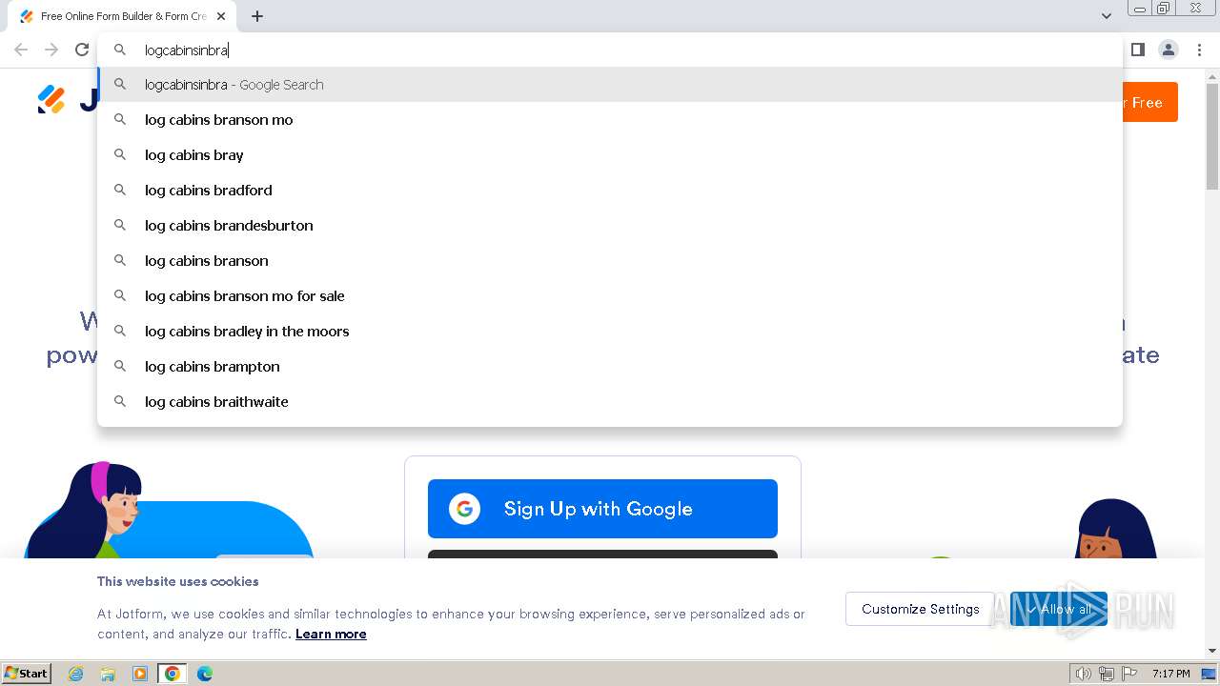Image resolution: width=1220 pixels, height=686 pixels.
Task: Open the tab search dropdown chevron
Action: tap(1107, 16)
